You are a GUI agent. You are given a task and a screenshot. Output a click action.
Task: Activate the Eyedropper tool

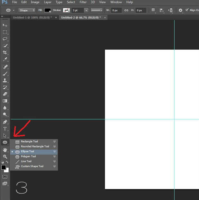(5, 59)
